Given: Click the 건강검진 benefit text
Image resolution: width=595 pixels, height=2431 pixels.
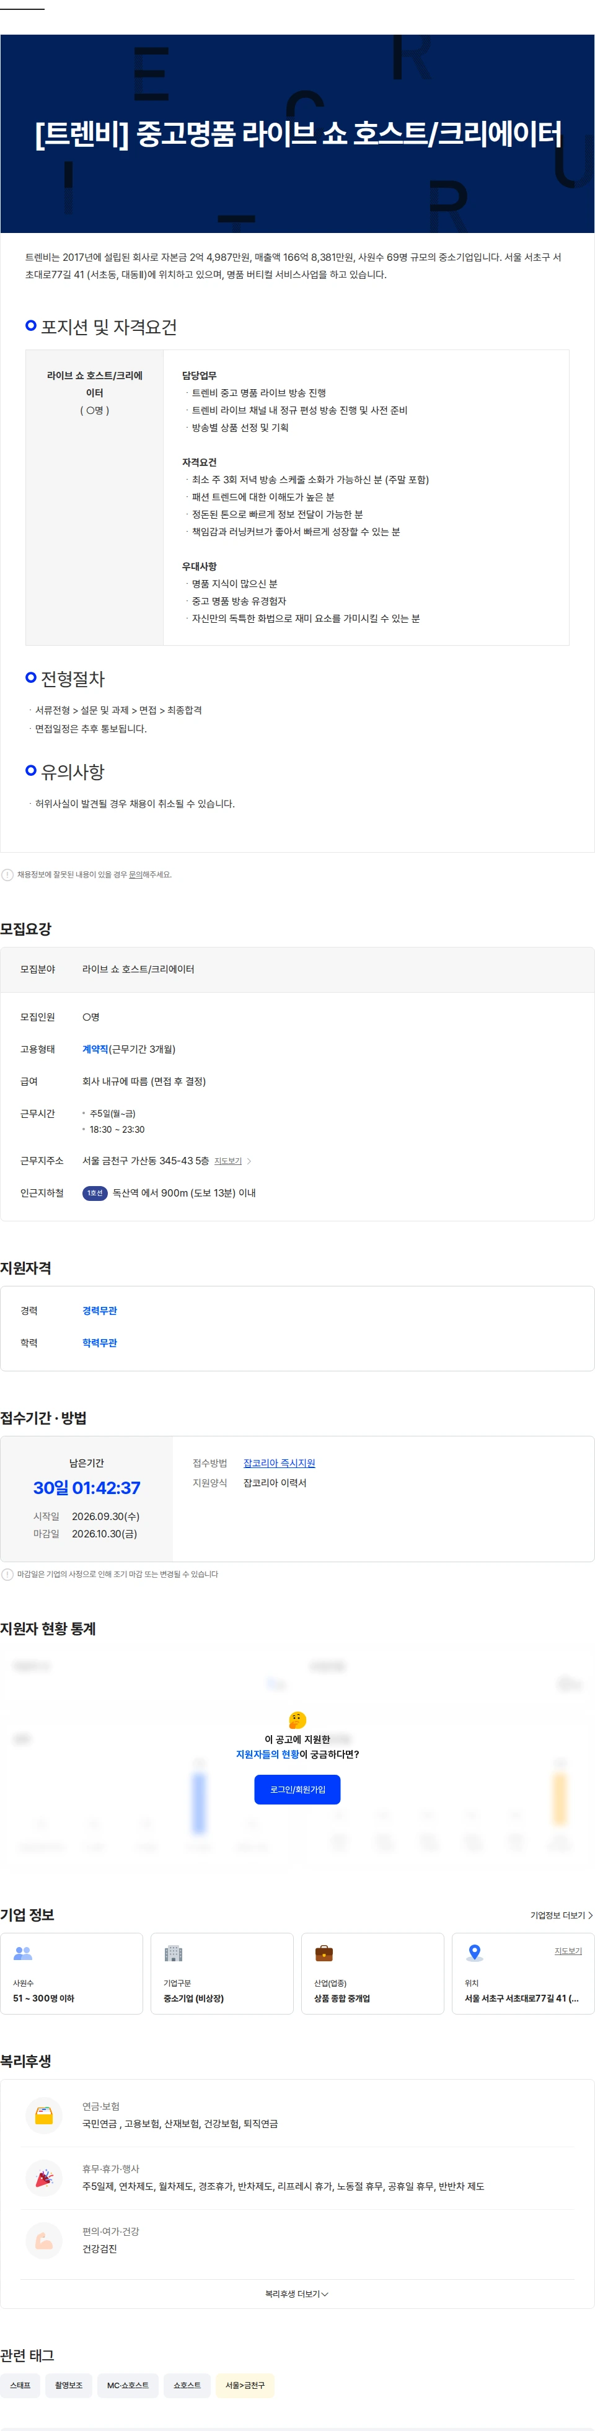Looking at the screenshot, I should (99, 2249).
